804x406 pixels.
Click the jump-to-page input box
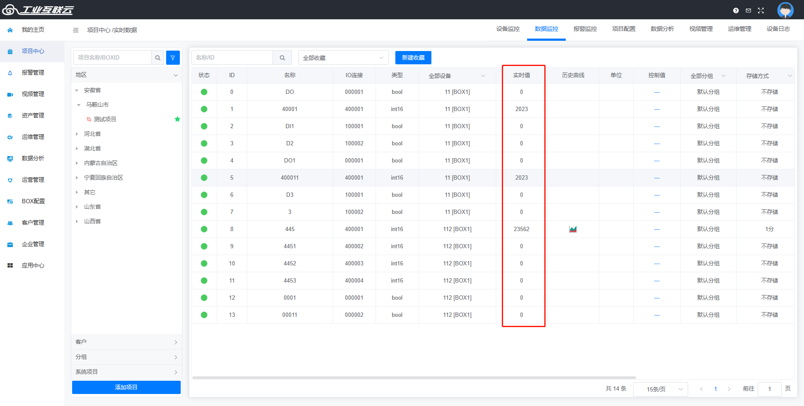click(x=769, y=389)
